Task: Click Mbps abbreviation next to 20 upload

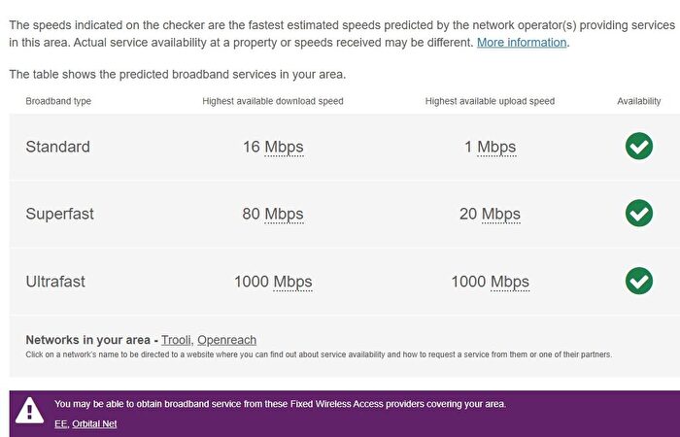Action: (501, 215)
